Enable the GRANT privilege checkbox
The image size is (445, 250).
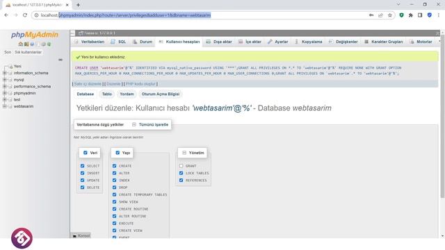(x=181, y=166)
